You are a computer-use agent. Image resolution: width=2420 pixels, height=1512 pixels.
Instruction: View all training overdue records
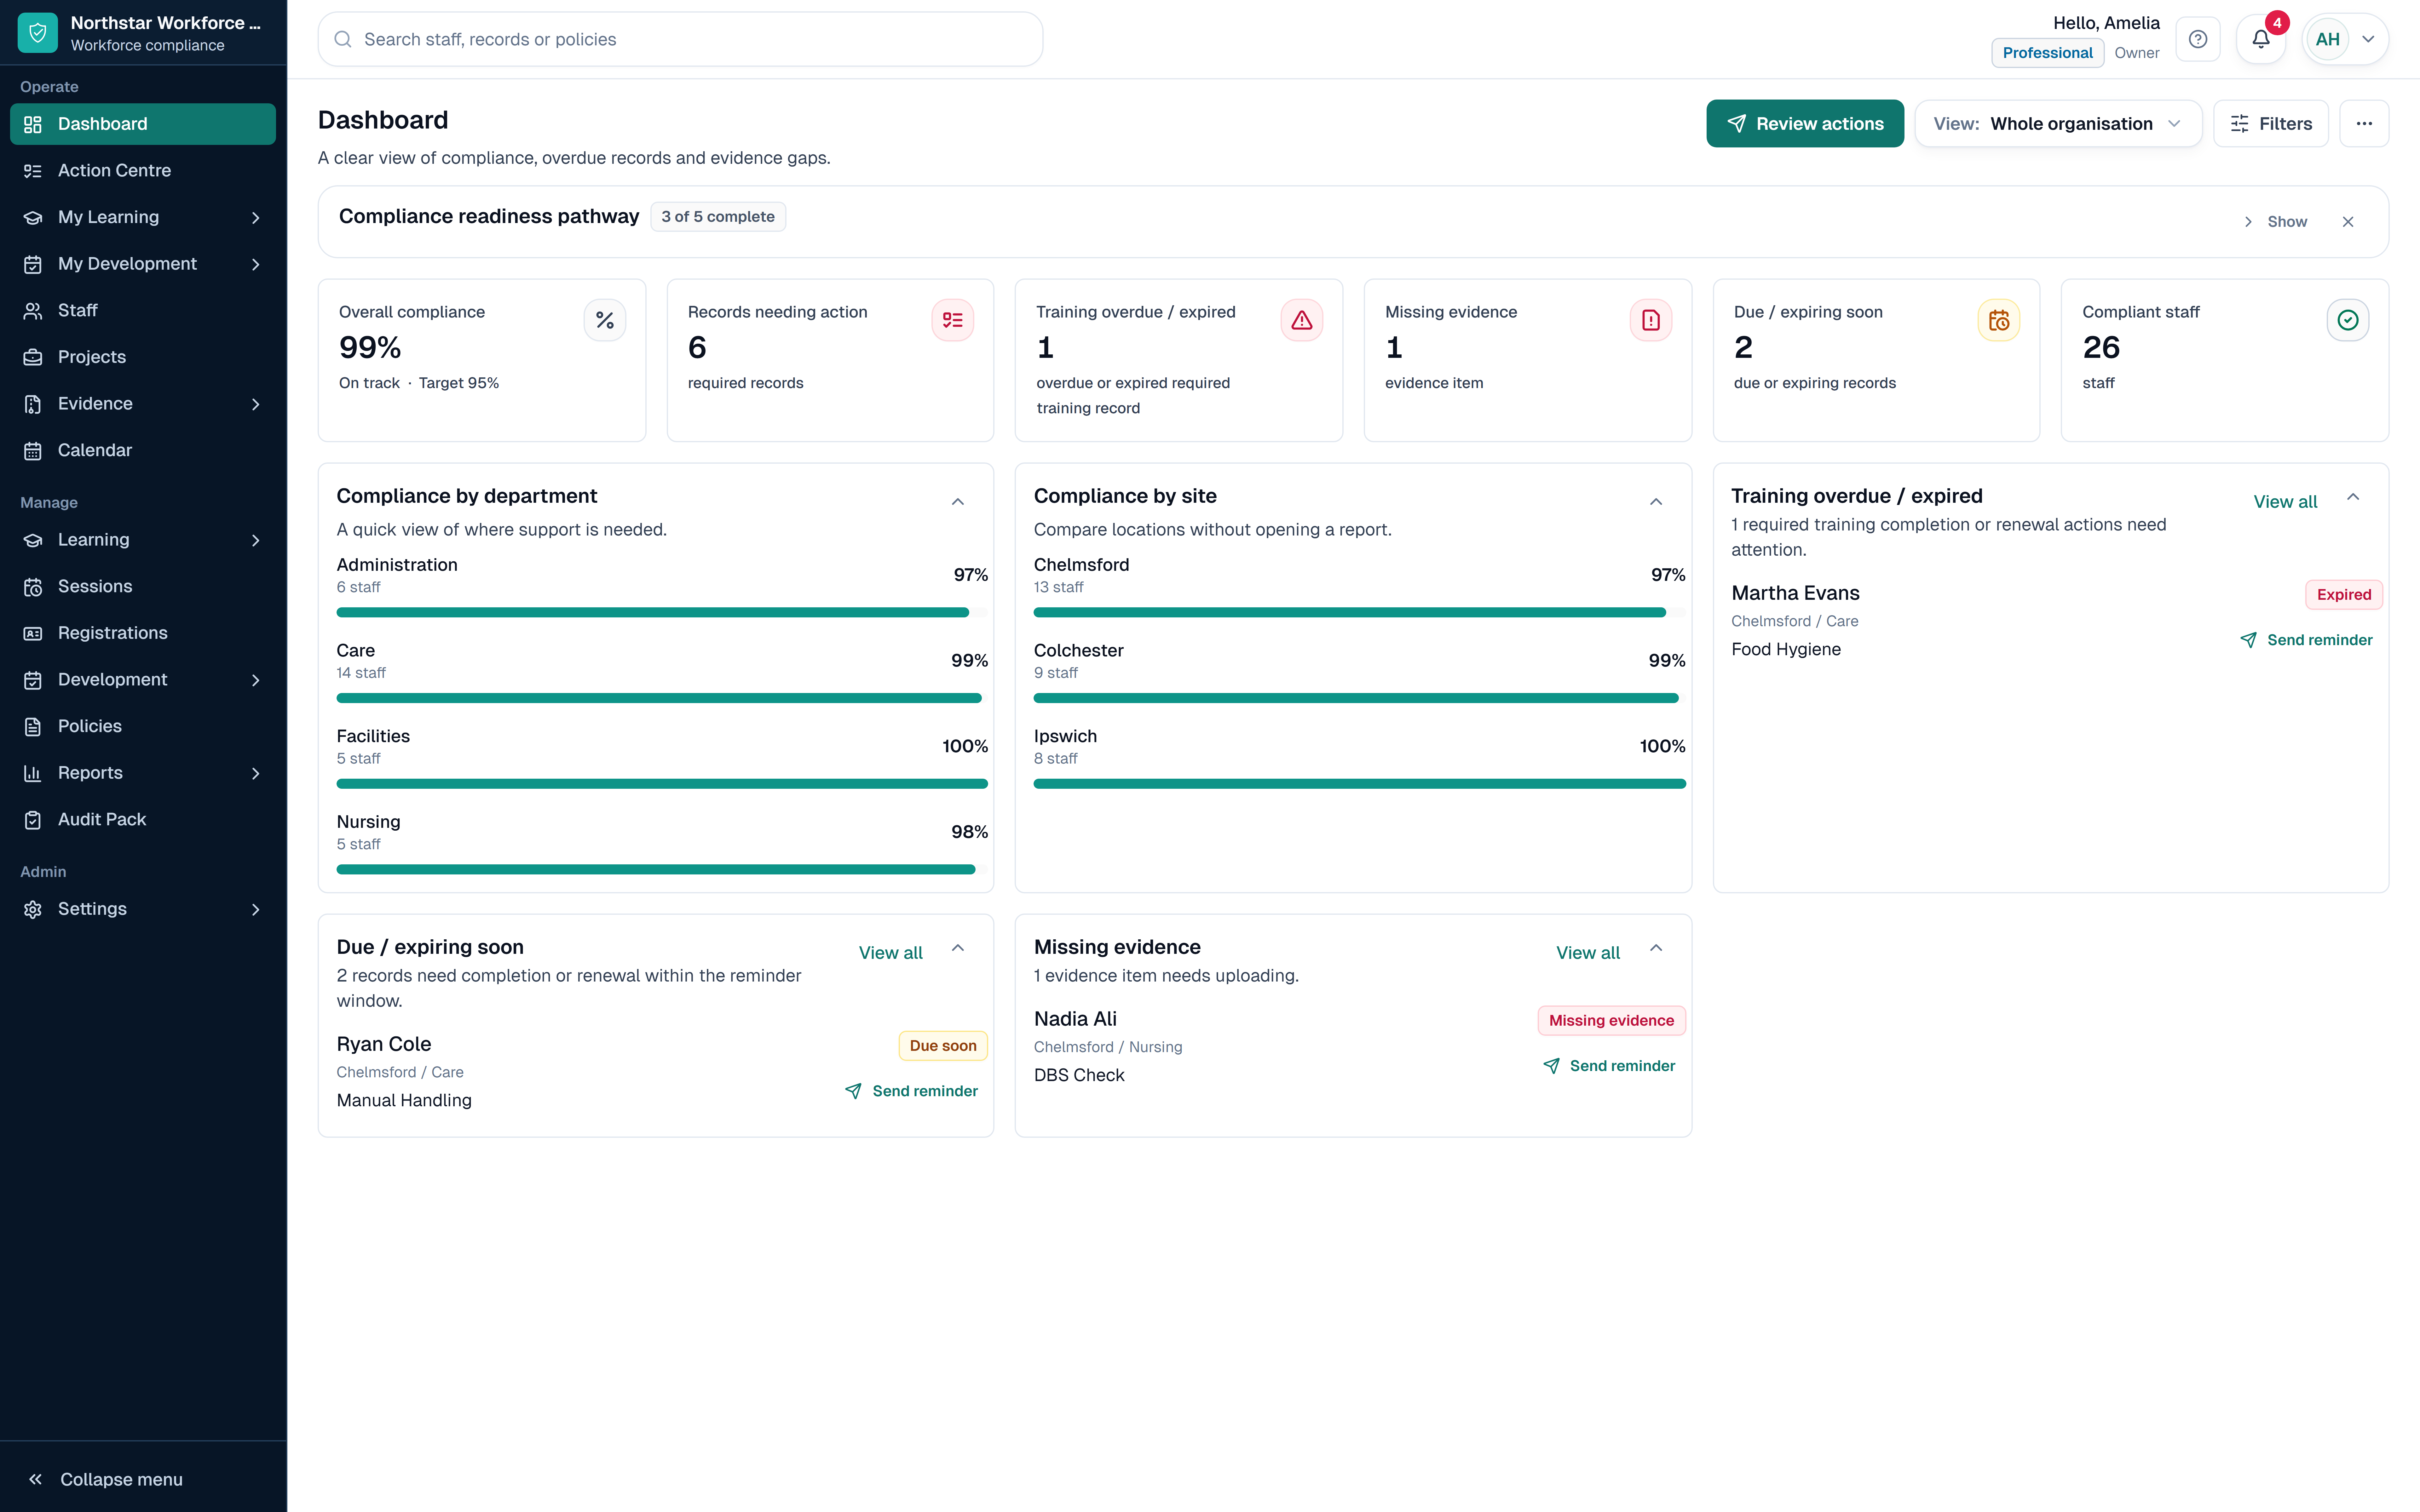click(2285, 502)
